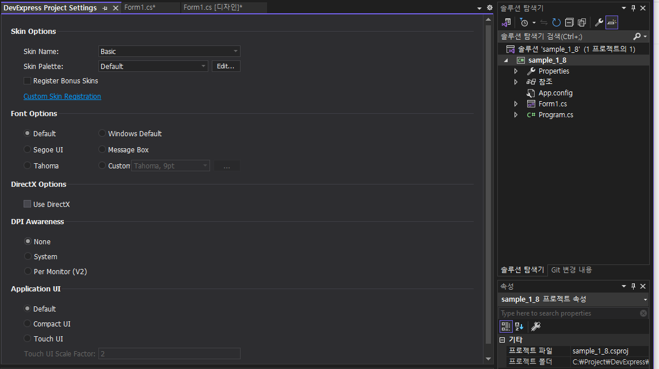Pin the DevExpress Project Settings tab
Viewport: 659px width, 369px height.
(105, 8)
